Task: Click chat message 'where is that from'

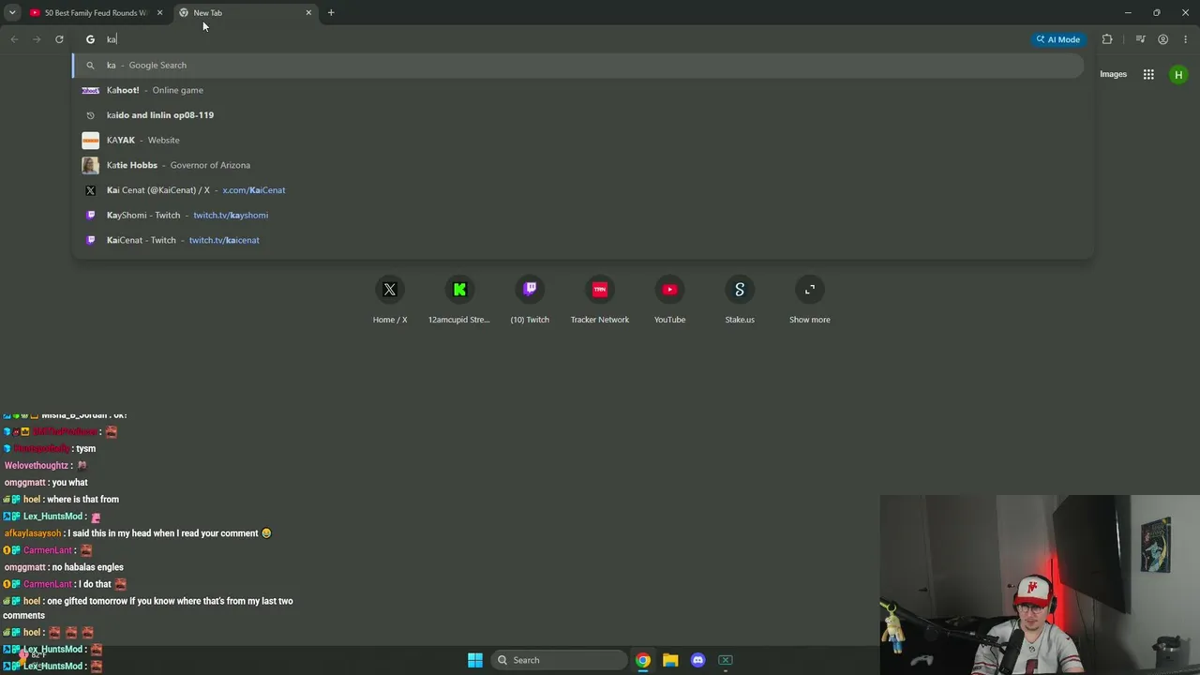Action: [x=82, y=500]
